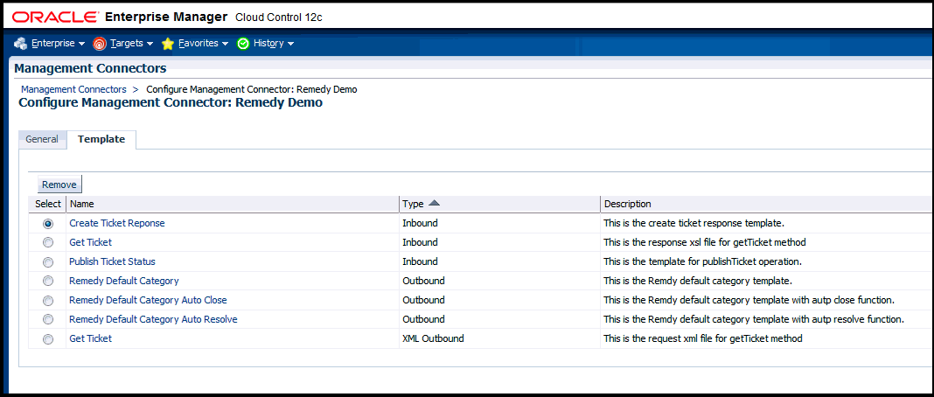This screenshot has height=397, width=934.
Task: Select the Create Ticket Reponse radio button
Action: (48, 223)
